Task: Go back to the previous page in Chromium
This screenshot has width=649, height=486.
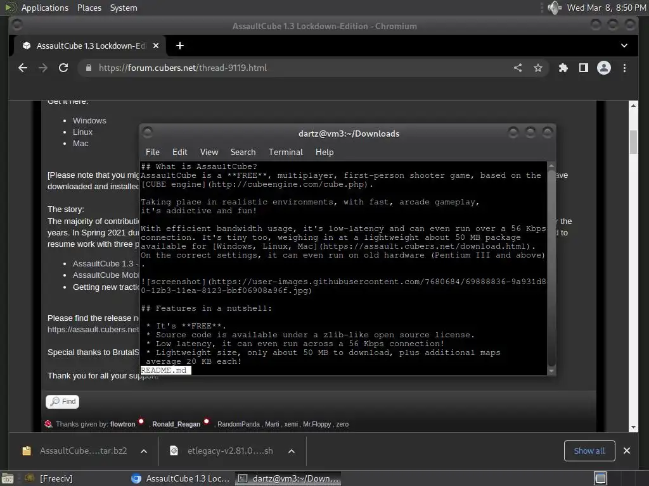Action: coord(23,68)
